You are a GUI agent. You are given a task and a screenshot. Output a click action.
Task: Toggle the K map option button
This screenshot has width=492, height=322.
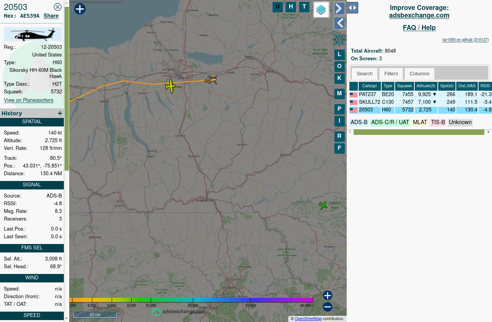[339, 78]
